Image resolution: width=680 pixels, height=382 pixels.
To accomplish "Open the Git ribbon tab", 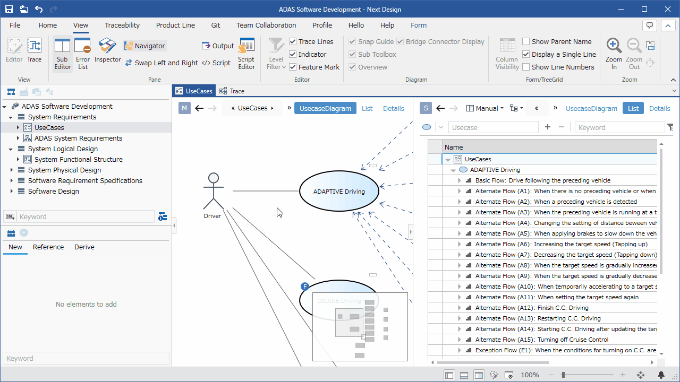I will [216, 25].
